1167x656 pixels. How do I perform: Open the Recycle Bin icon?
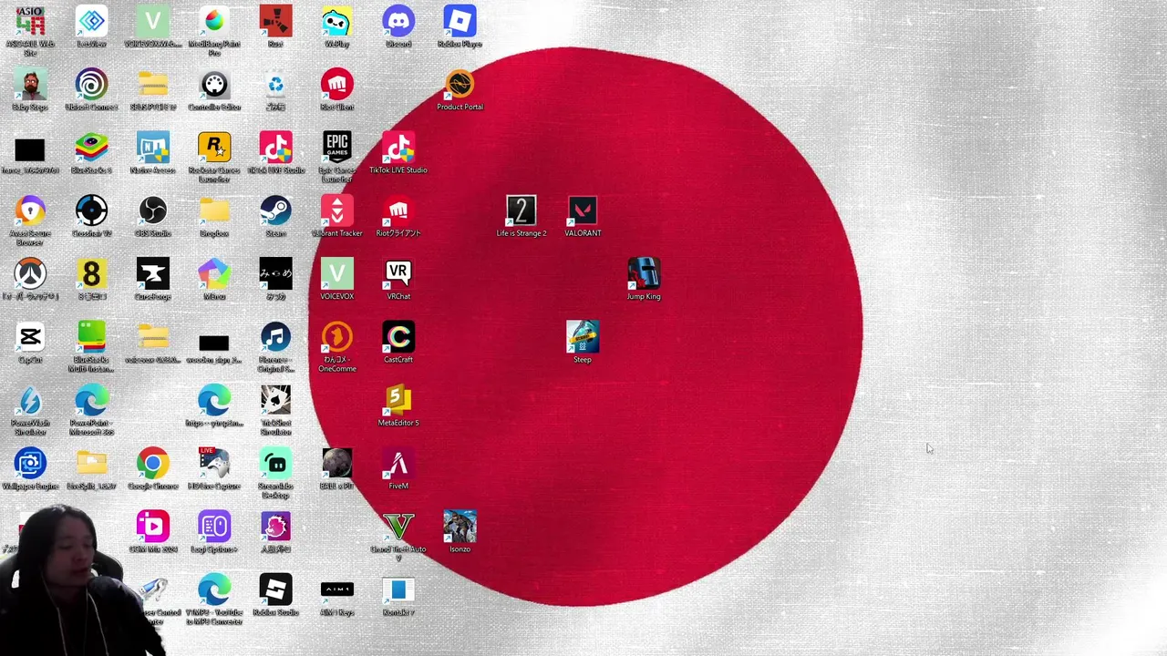(275, 85)
